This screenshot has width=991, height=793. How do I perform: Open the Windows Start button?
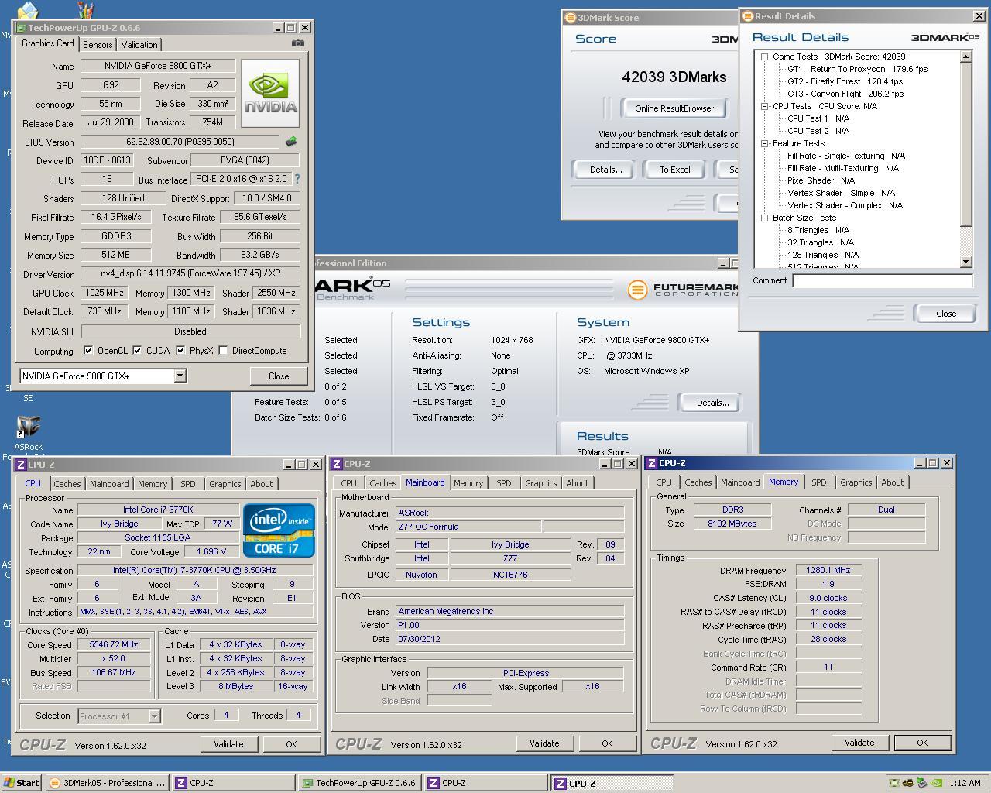(x=21, y=783)
